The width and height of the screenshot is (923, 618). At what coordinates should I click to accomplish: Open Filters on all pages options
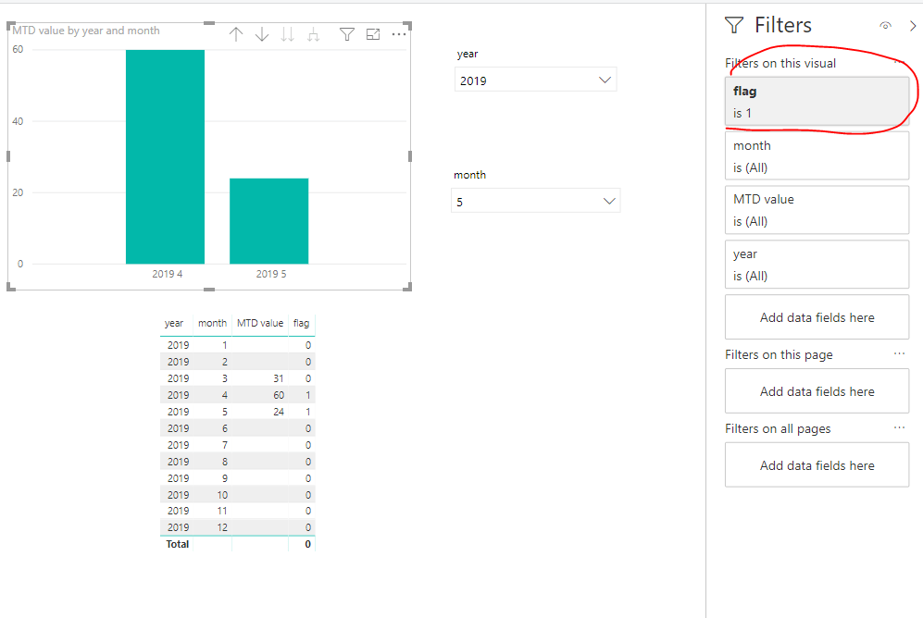899,428
